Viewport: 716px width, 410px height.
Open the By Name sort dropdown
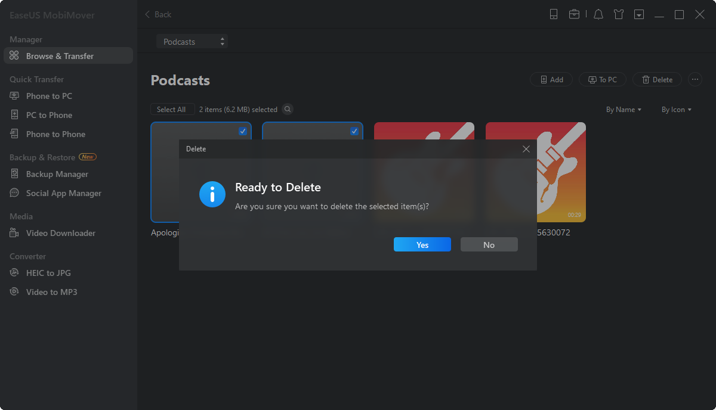(624, 110)
